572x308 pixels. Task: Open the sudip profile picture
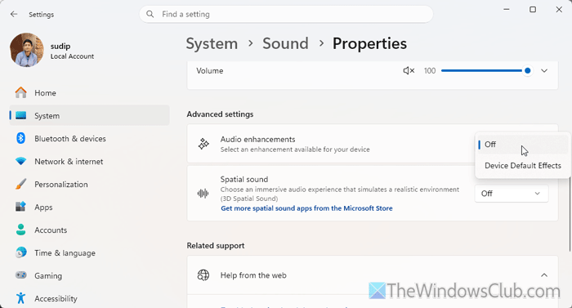pyautogui.click(x=27, y=50)
